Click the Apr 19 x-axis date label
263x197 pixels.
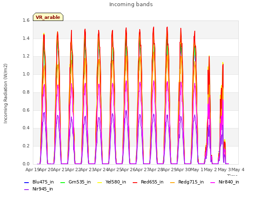pos(32,170)
